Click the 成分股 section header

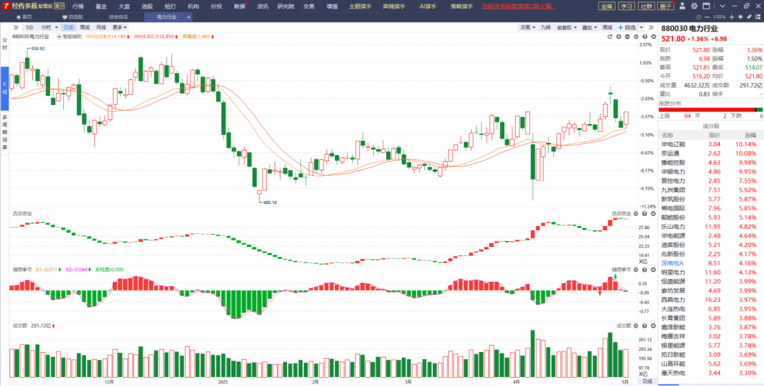click(x=711, y=126)
